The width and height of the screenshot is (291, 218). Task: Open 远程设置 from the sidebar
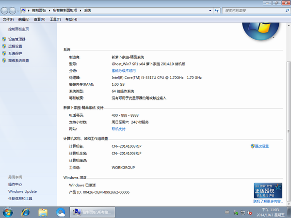(x=15, y=47)
